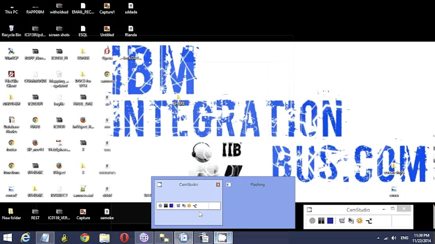Open Google Chrome from the taskbar
The height and width of the screenshot is (244, 435).
85,237
